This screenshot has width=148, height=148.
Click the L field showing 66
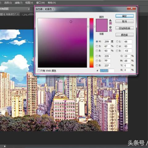[128, 42]
